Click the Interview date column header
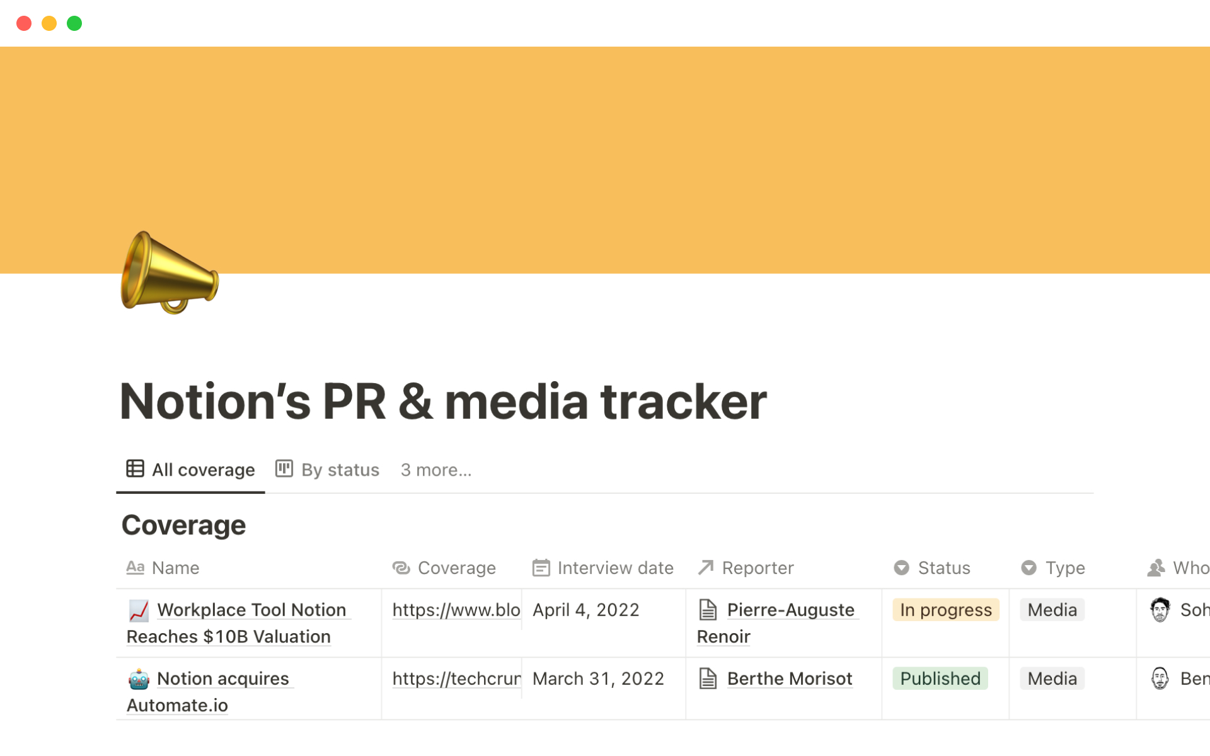Screen dimensions: 1210x756 pyautogui.click(x=614, y=568)
